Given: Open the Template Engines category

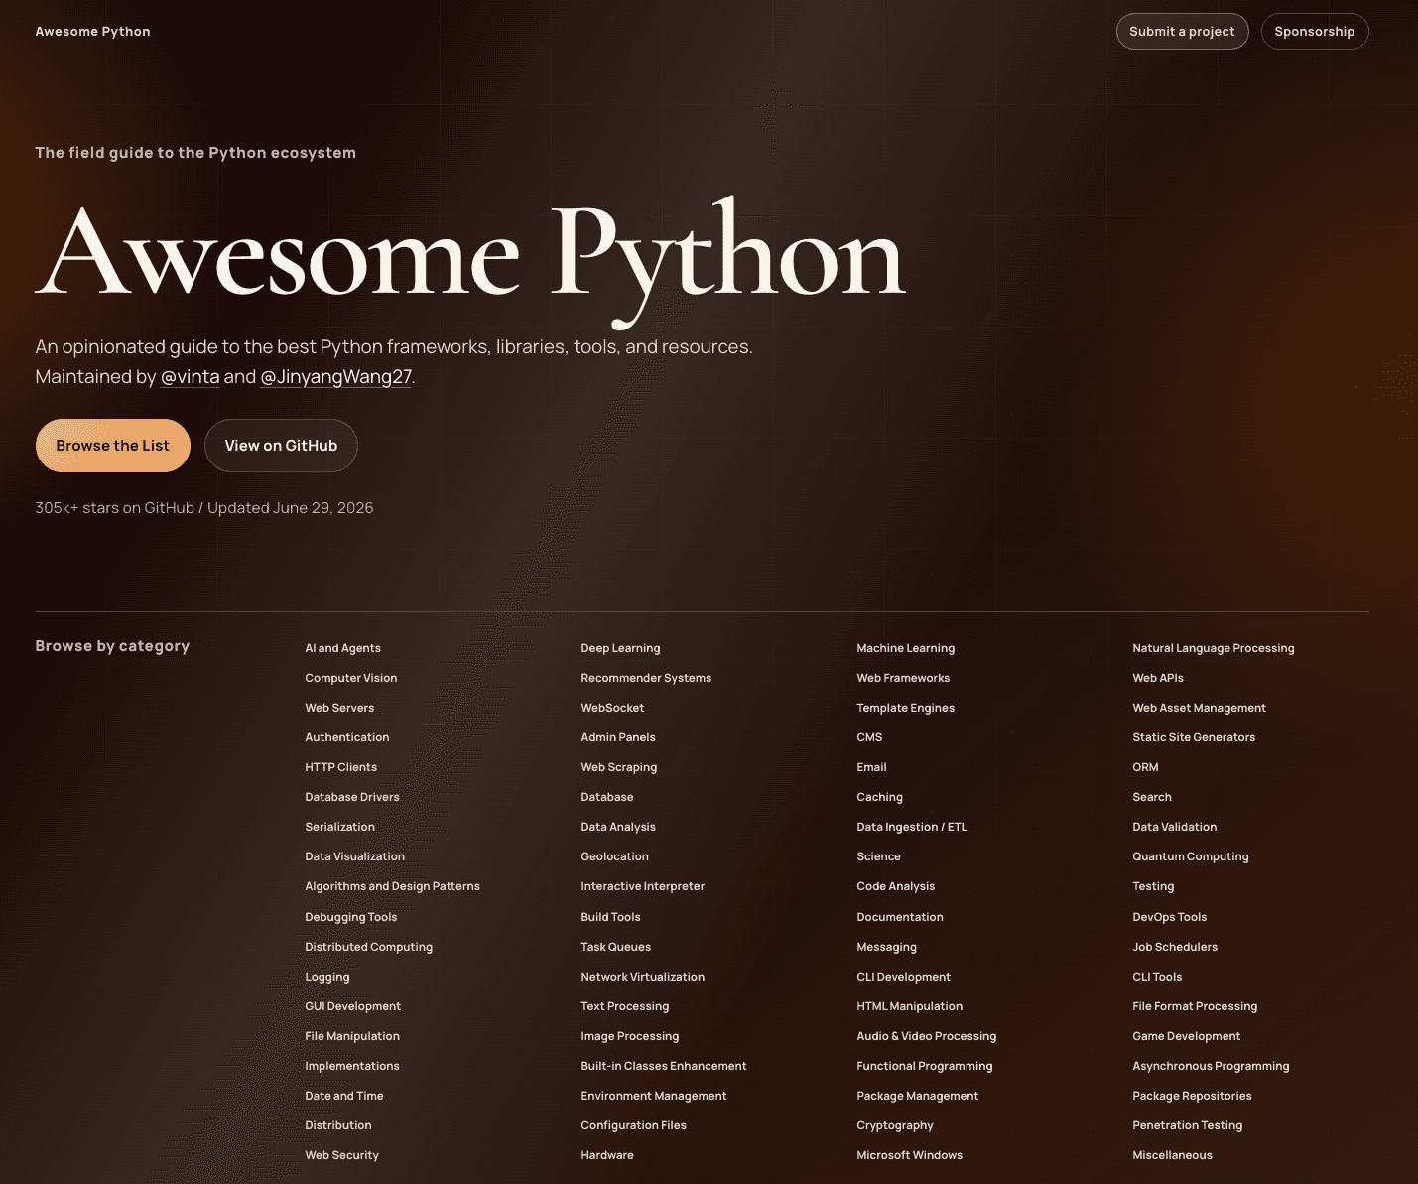Looking at the screenshot, I should pos(905,708).
